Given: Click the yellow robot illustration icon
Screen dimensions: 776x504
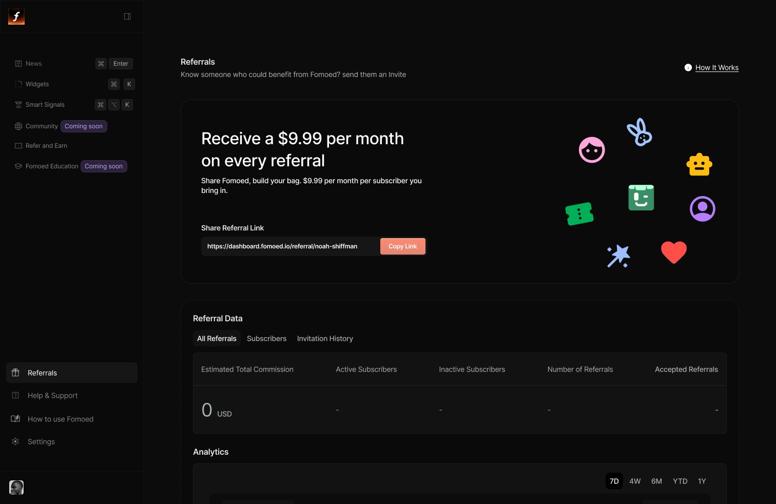Looking at the screenshot, I should 700,165.
